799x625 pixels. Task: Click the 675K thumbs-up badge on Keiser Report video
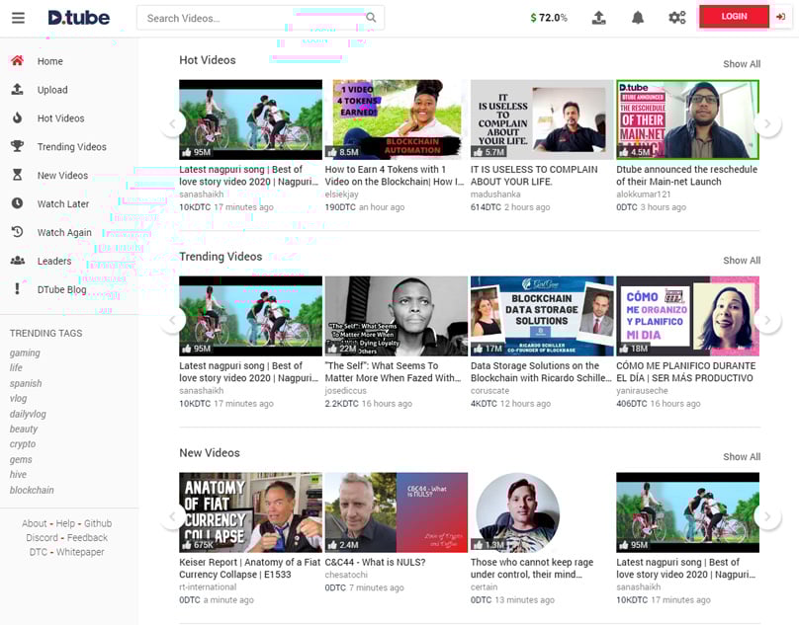tap(198, 545)
